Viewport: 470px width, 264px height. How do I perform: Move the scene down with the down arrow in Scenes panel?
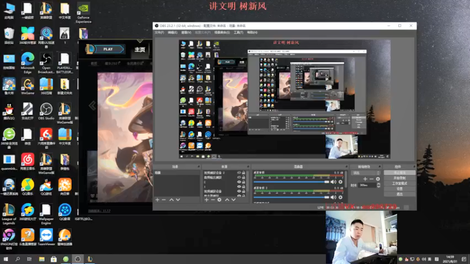[178, 199]
